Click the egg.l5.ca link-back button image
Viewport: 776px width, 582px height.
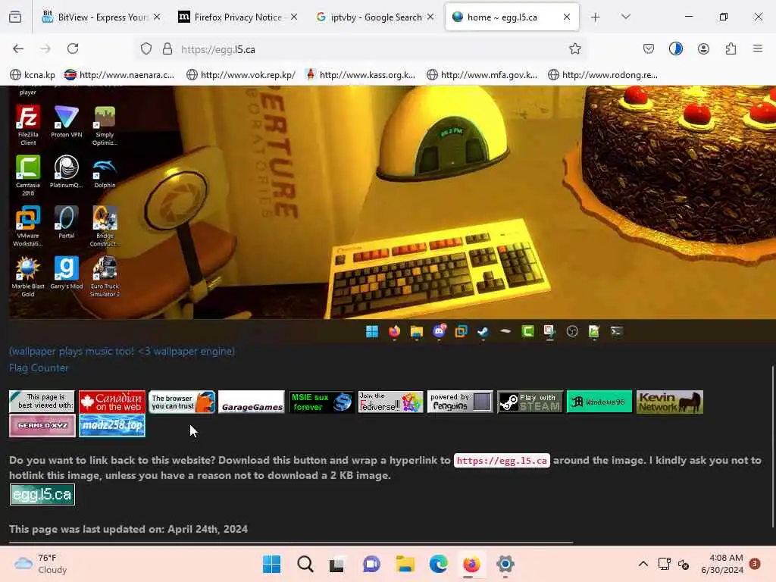pyautogui.click(x=42, y=494)
